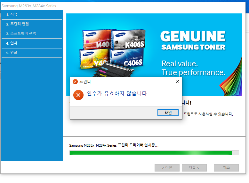Click the Real value. True performance. slogan

point(193,68)
